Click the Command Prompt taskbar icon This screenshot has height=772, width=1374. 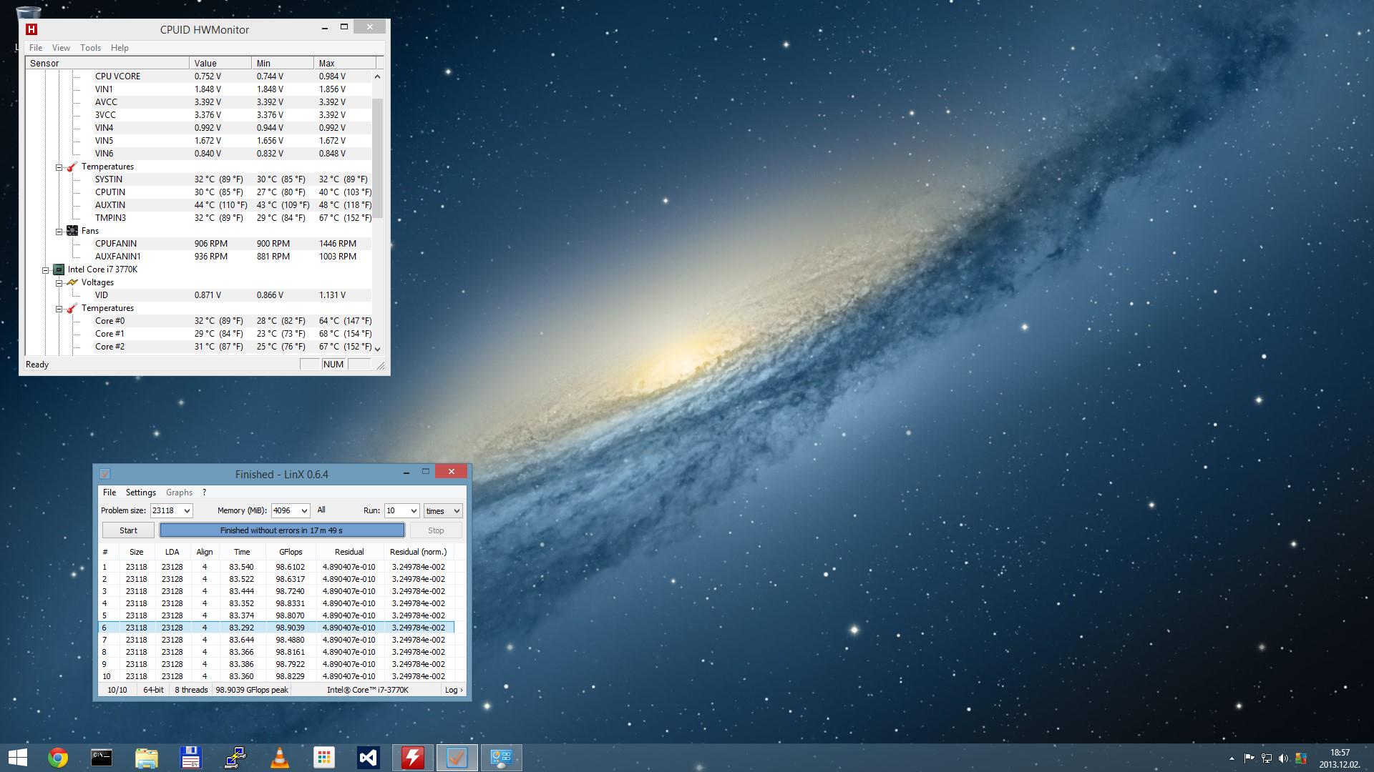[x=102, y=758]
